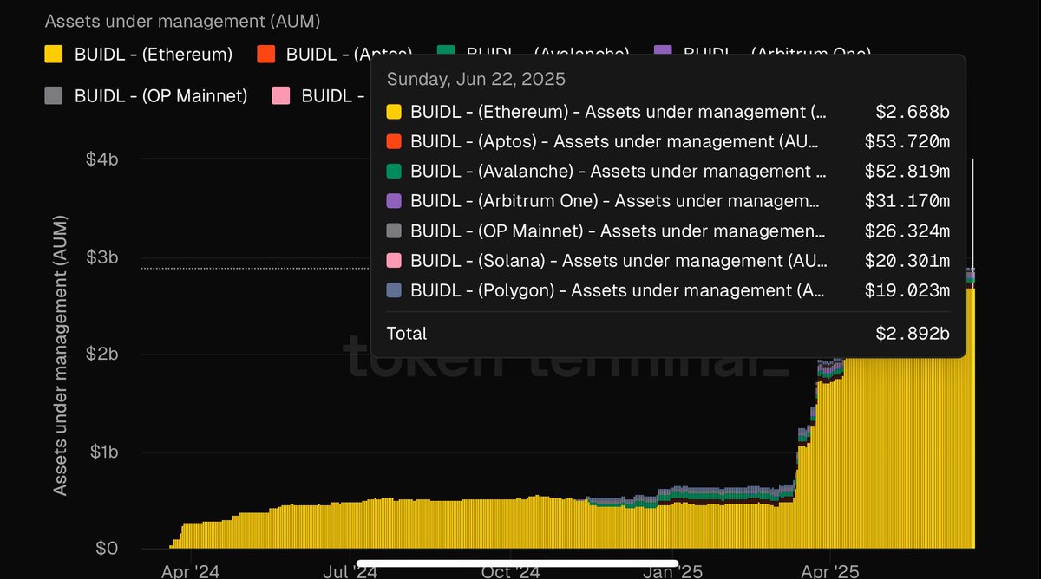Click the BUIDL - (Avalanche) tooltip row label
This screenshot has width=1041, height=579.
(x=617, y=171)
